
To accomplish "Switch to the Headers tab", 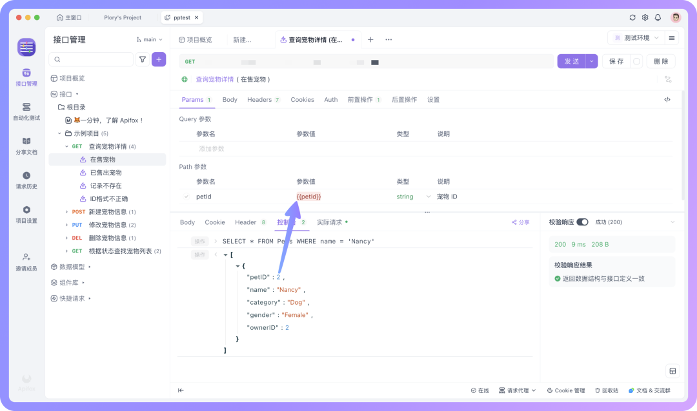I will click(x=263, y=100).
